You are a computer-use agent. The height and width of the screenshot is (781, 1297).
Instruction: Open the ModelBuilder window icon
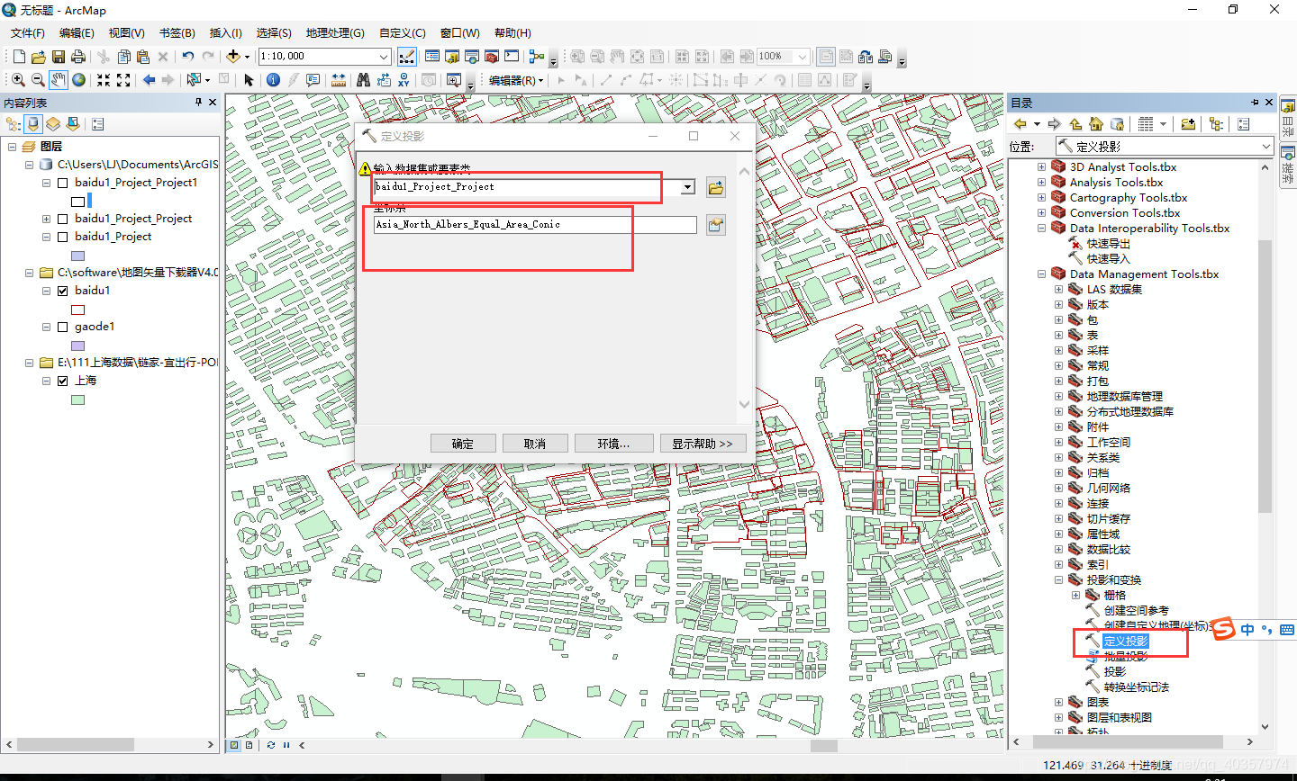coord(536,57)
